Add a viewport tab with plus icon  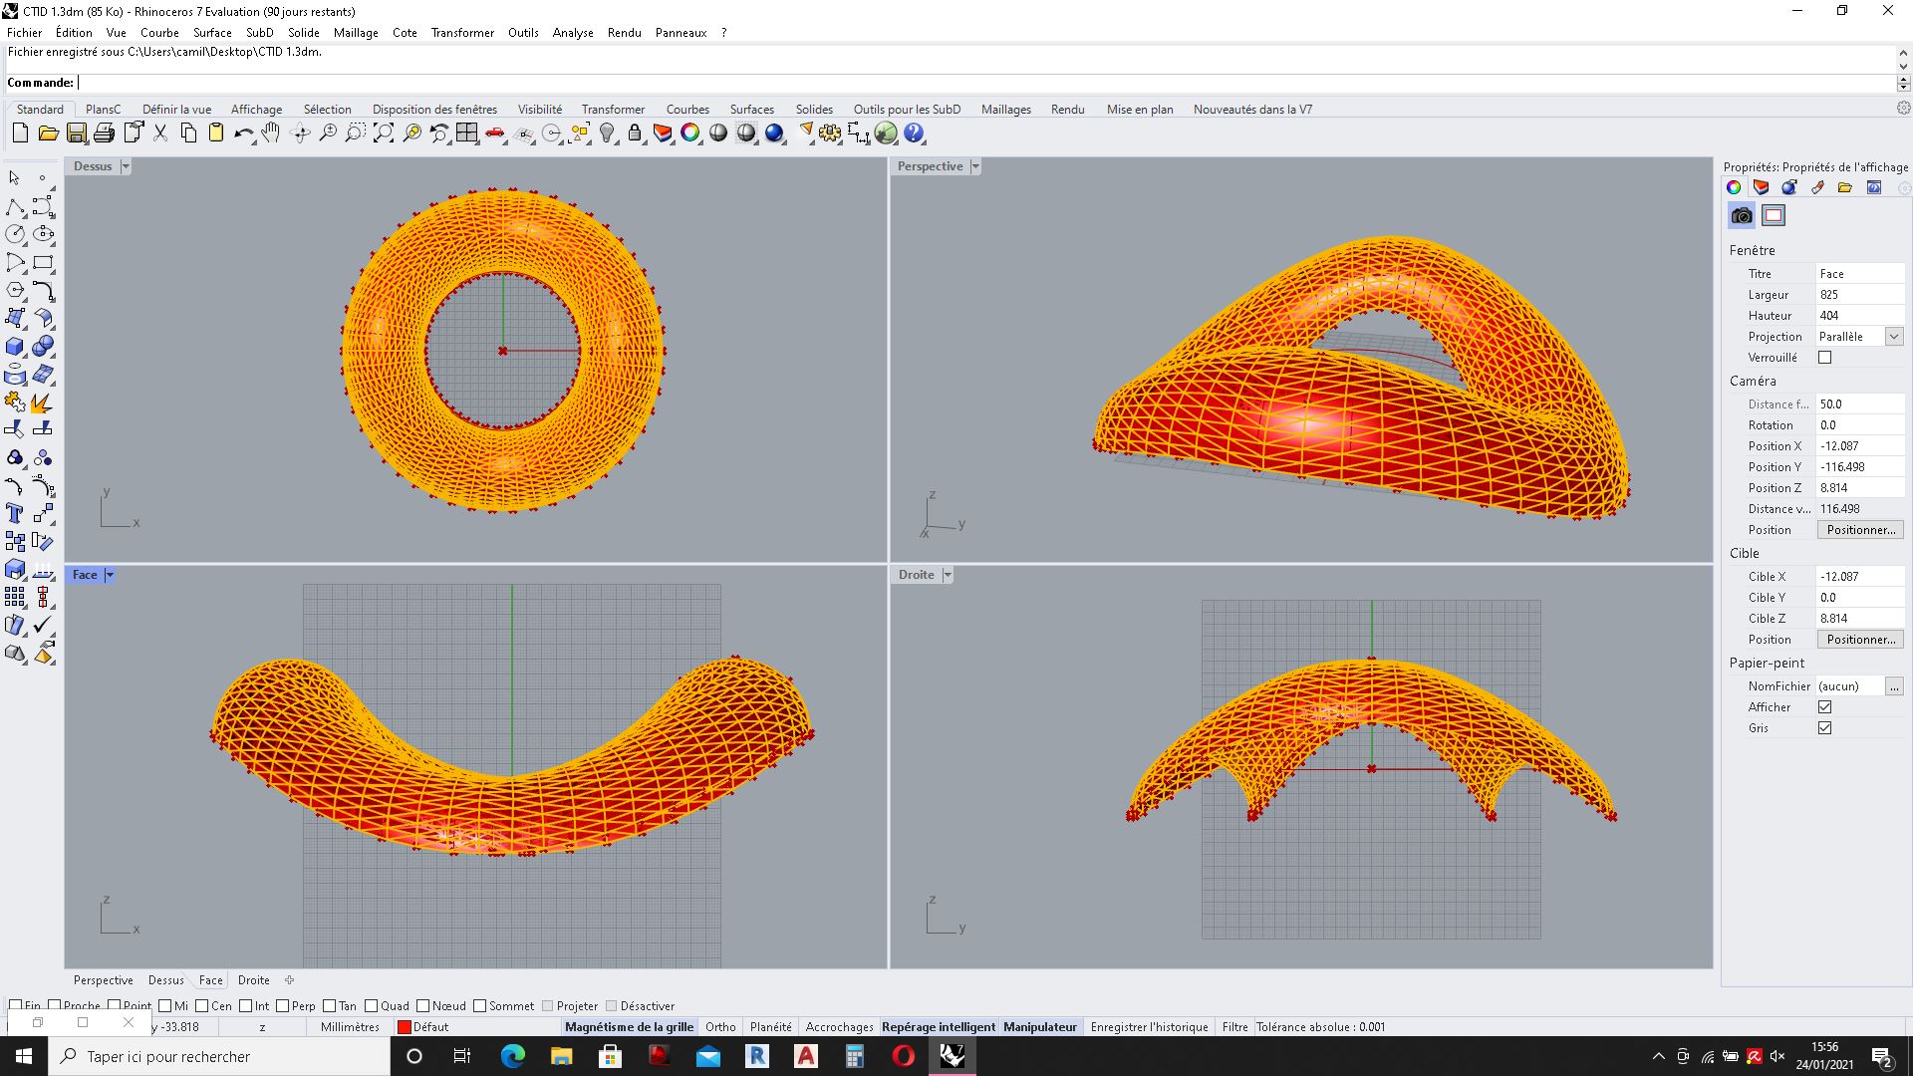pyautogui.click(x=289, y=979)
